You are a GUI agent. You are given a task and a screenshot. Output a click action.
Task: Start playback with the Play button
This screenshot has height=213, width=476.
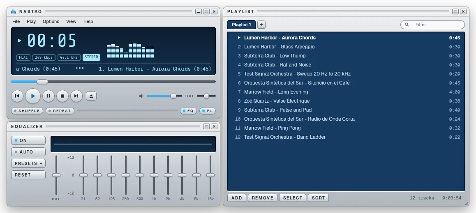pyautogui.click(x=33, y=96)
